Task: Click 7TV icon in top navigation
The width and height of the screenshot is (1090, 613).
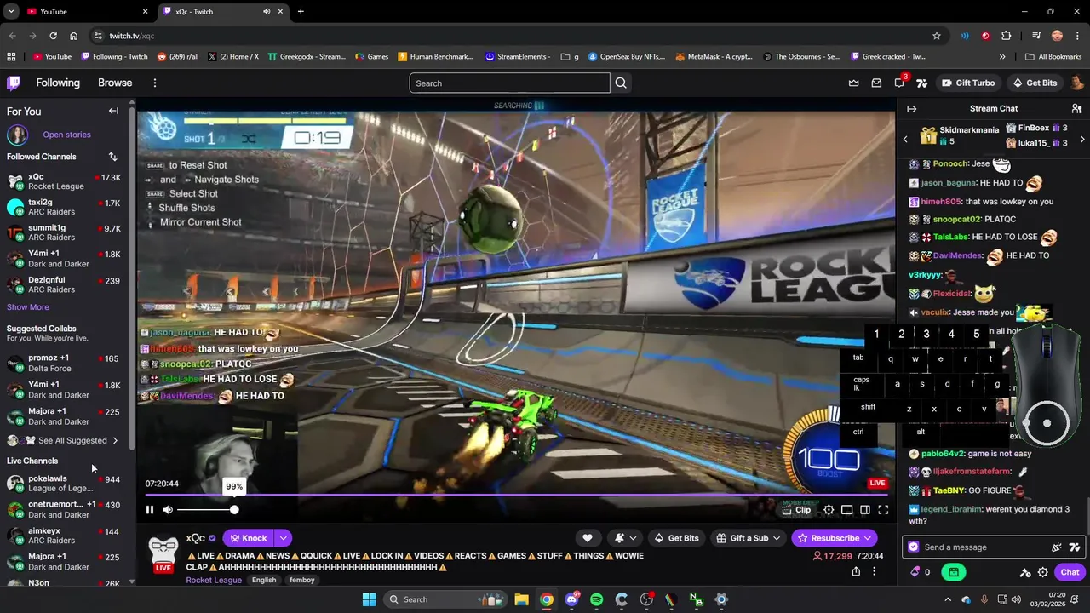Action: coord(921,83)
